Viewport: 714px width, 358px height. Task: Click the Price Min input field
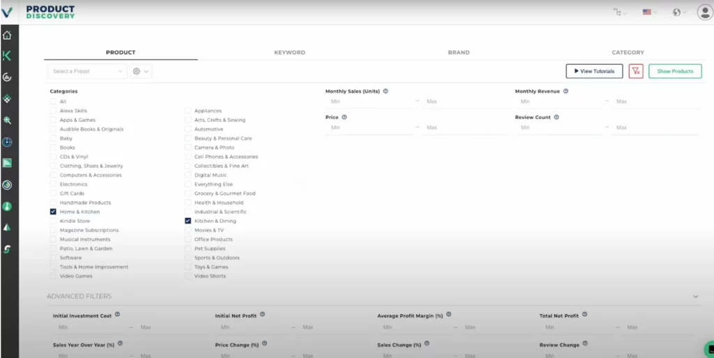pos(370,128)
